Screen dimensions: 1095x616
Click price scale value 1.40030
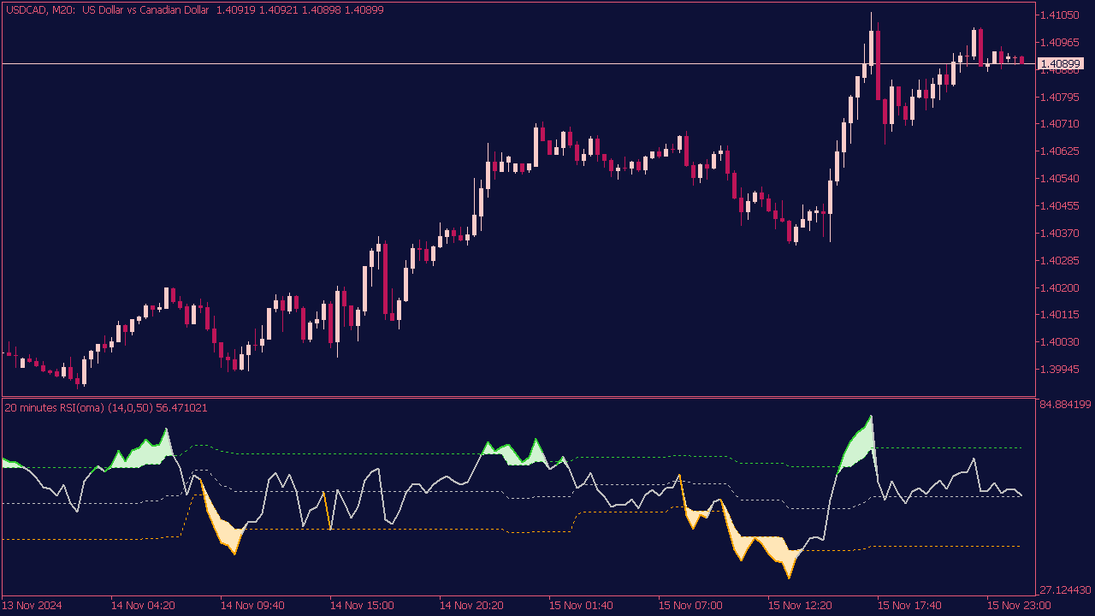click(1058, 342)
